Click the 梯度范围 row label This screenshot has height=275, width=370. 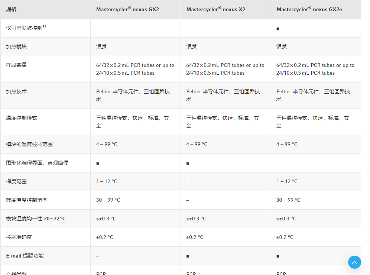tap(16, 181)
